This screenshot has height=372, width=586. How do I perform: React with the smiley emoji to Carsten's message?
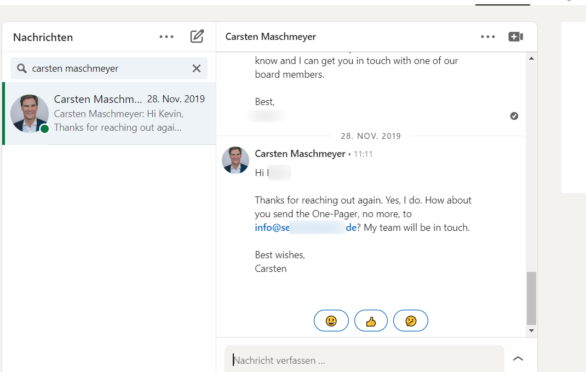point(331,321)
